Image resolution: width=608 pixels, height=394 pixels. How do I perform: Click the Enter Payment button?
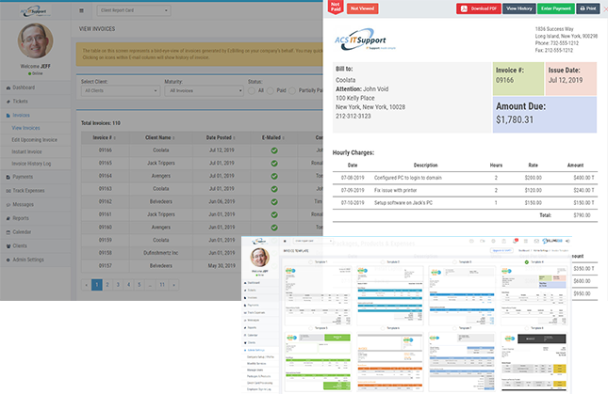(x=554, y=8)
